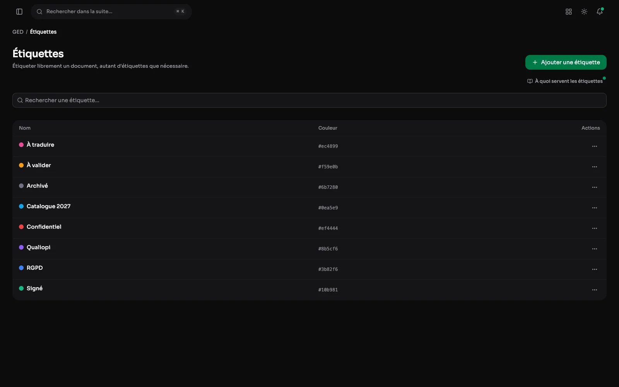Viewport: 619px width, 387px height.
Task: Click Étiquettes breadcrumb item
Action: [43, 32]
